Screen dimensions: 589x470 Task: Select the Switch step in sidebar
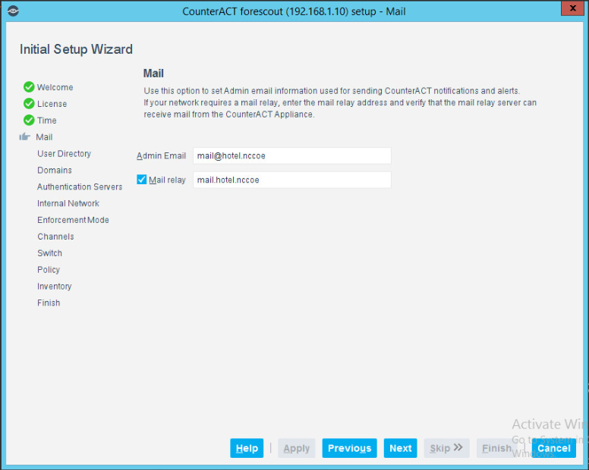(49, 253)
